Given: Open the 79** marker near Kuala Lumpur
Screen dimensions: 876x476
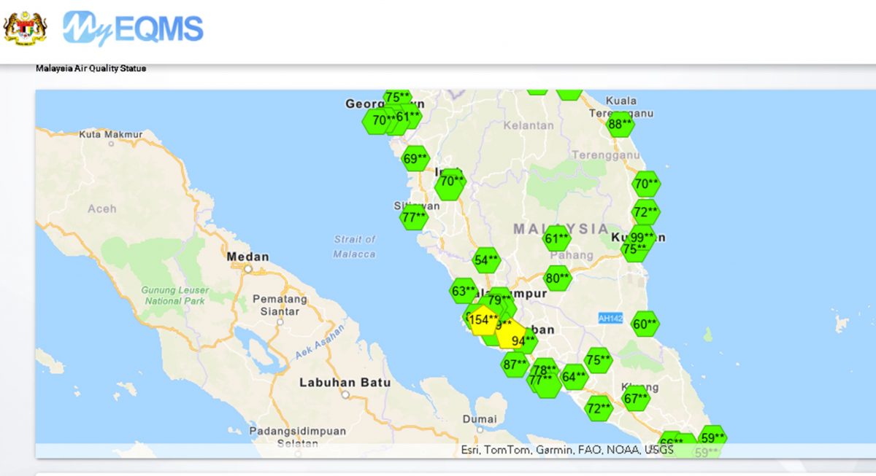Looking at the screenshot, I should coord(500,300).
